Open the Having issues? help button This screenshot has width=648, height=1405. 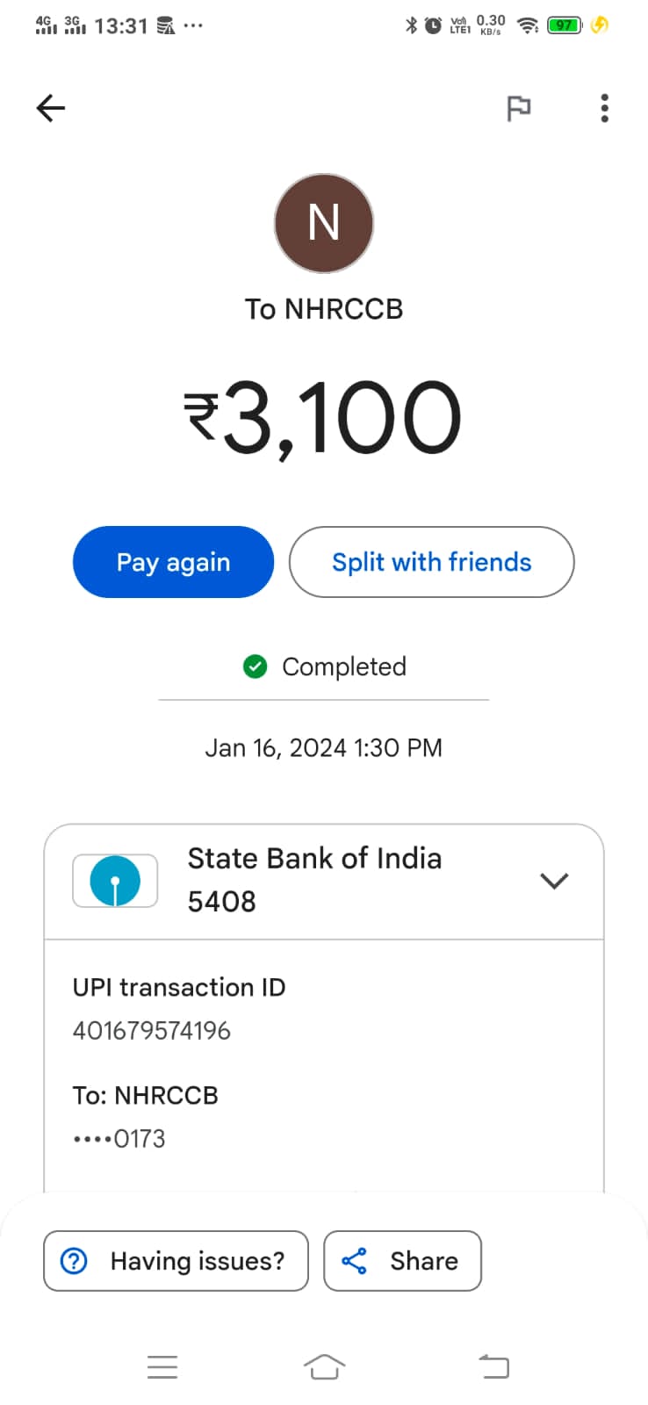(176, 1261)
